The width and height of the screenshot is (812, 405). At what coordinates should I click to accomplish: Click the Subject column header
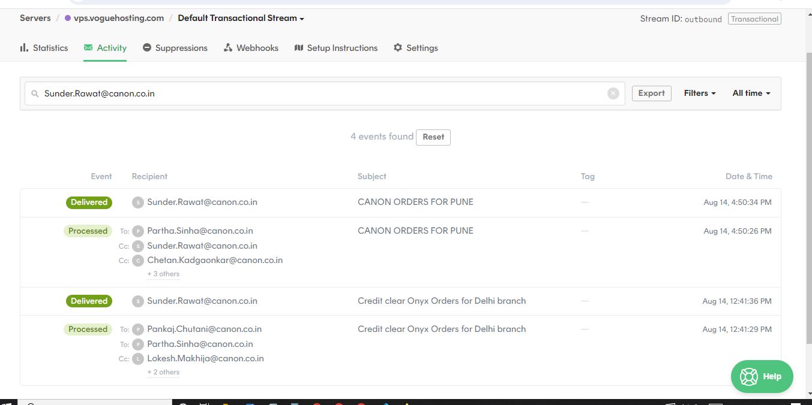(x=371, y=177)
